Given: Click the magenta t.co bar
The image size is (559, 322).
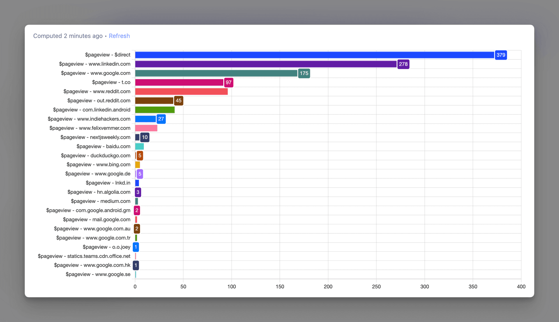Looking at the screenshot, I should tap(179, 82).
